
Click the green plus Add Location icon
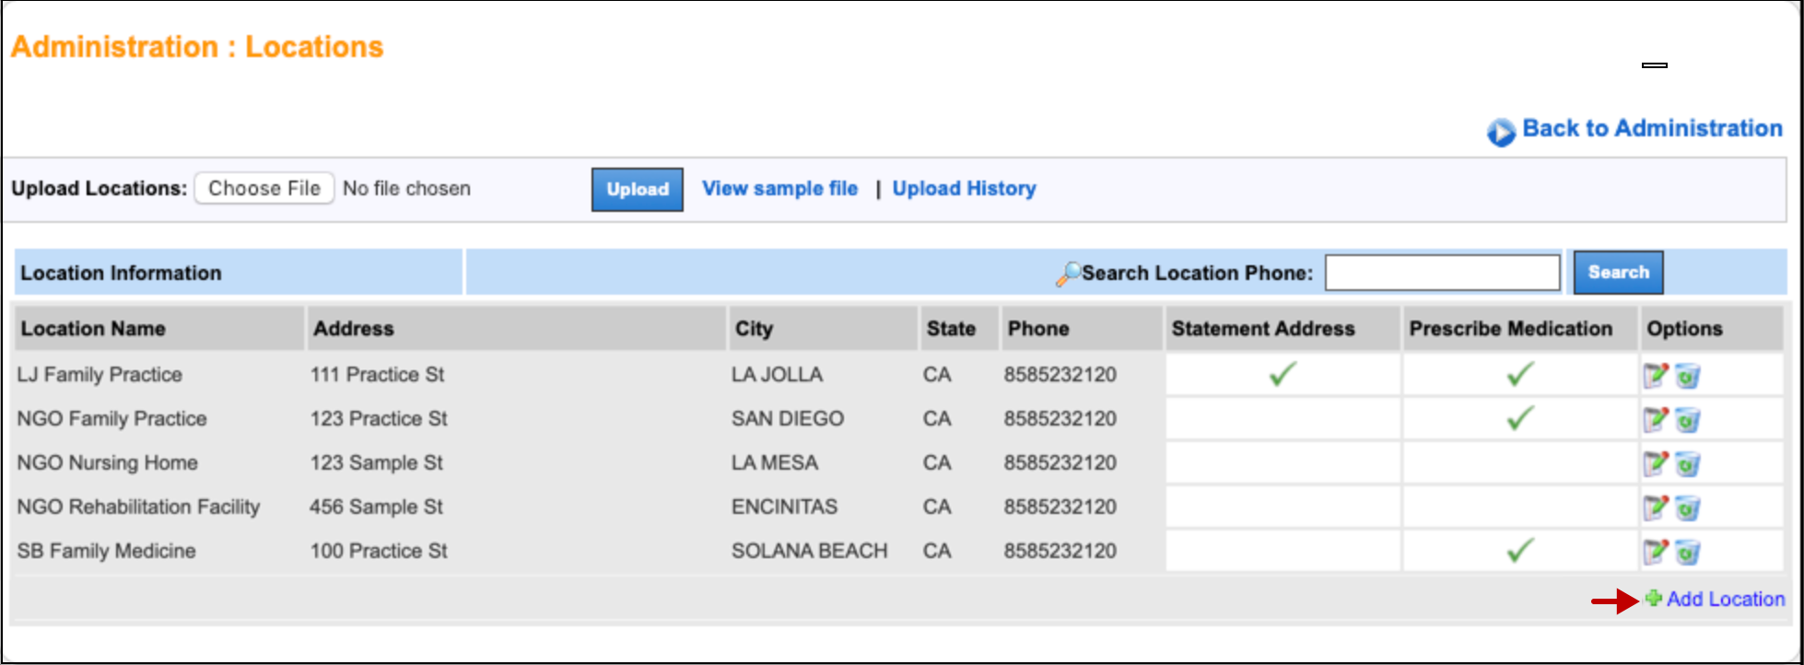1654,599
